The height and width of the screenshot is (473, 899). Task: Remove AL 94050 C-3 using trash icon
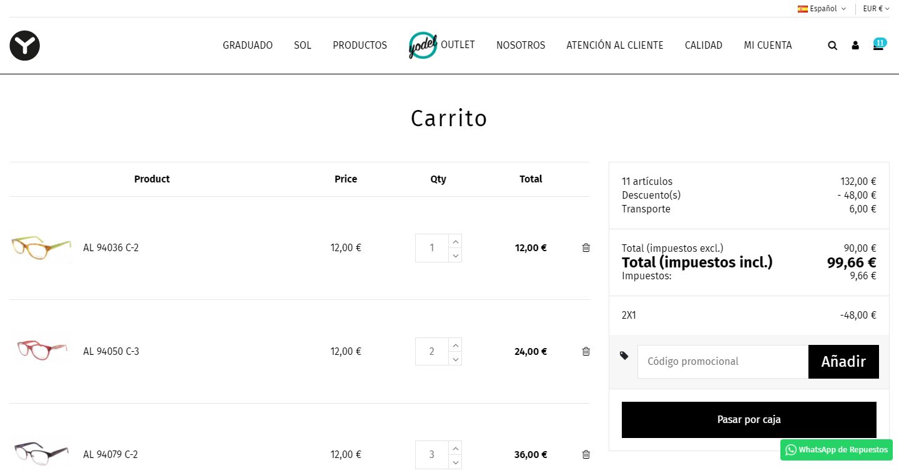pyautogui.click(x=586, y=351)
